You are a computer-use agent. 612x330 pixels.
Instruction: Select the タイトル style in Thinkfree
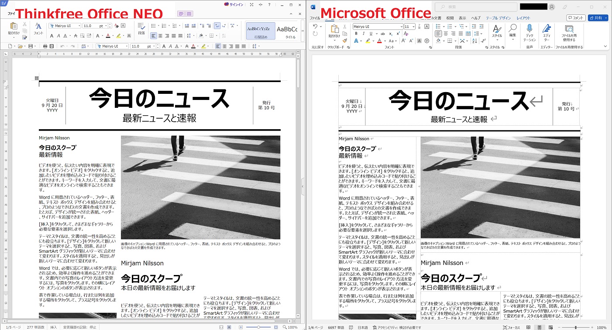287,31
